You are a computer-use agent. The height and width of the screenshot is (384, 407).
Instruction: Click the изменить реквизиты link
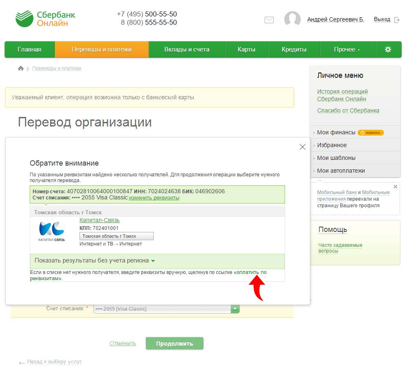click(154, 198)
